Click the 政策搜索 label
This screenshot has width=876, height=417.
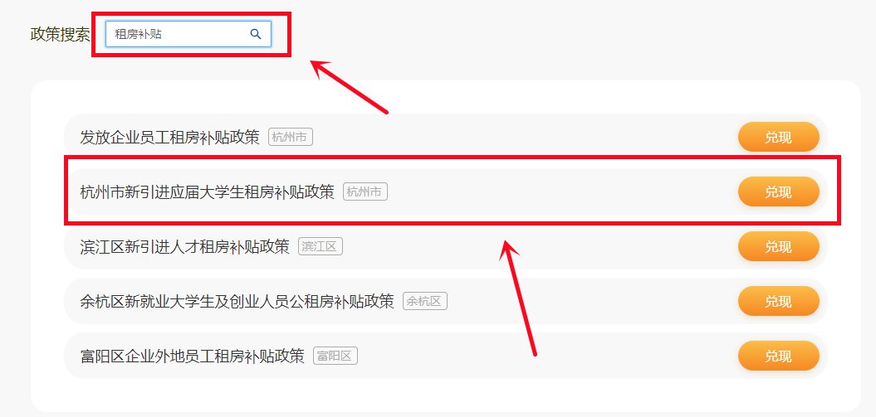[x=60, y=34]
